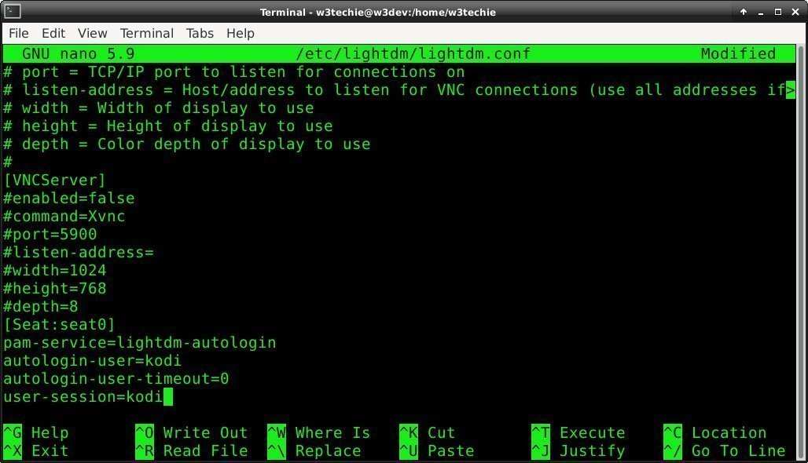Click the ^X Exit shortcut label

pyautogui.click(x=35, y=450)
